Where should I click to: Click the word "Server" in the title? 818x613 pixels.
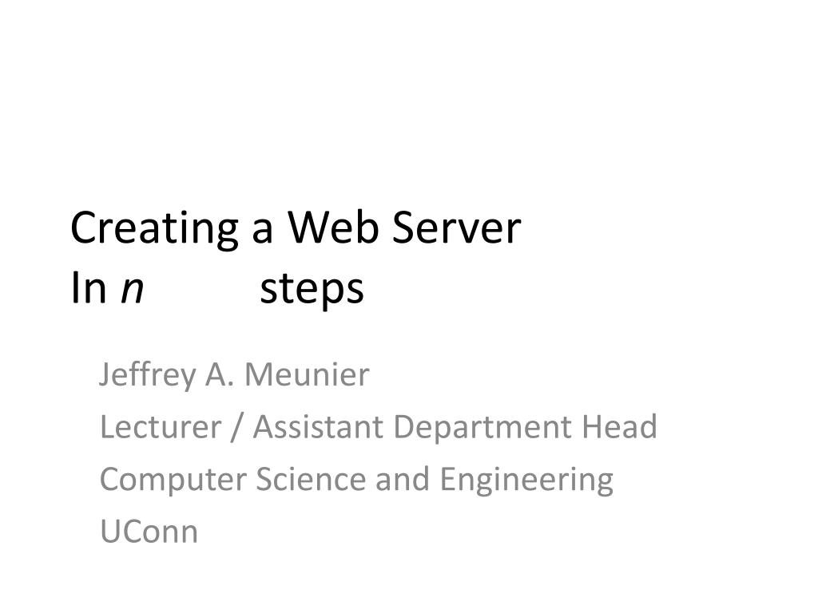[456, 227]
